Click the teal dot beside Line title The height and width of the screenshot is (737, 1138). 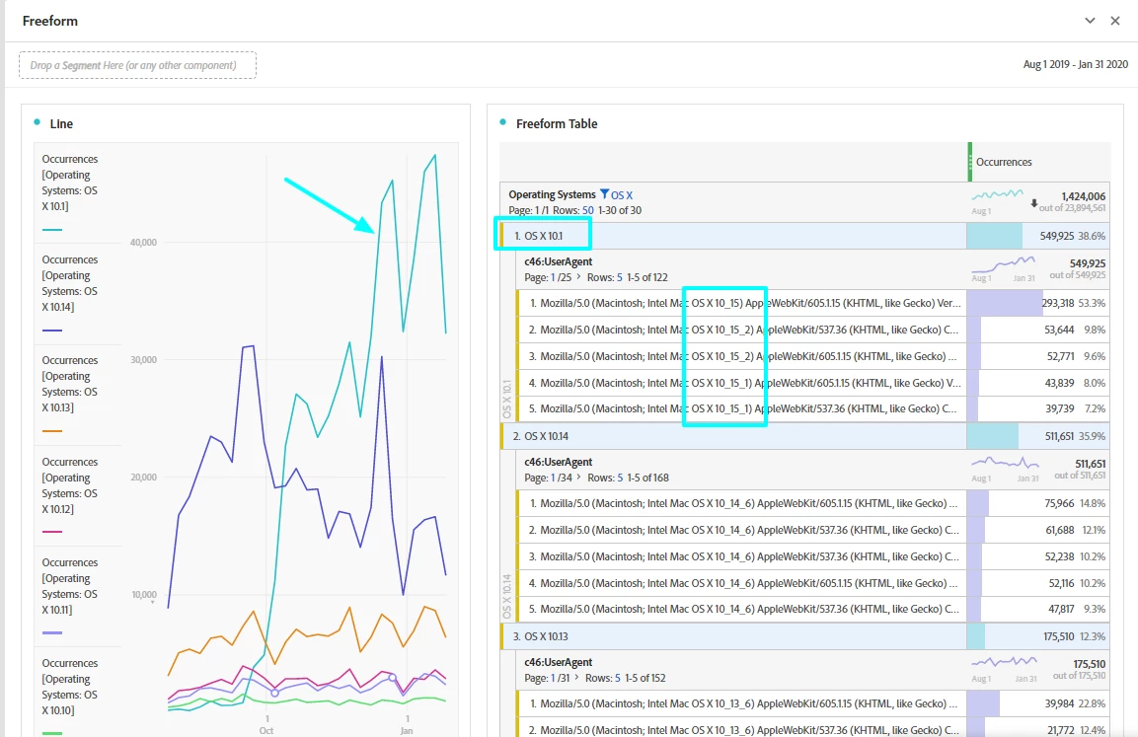pyautogui.click(x=38, y=122)
